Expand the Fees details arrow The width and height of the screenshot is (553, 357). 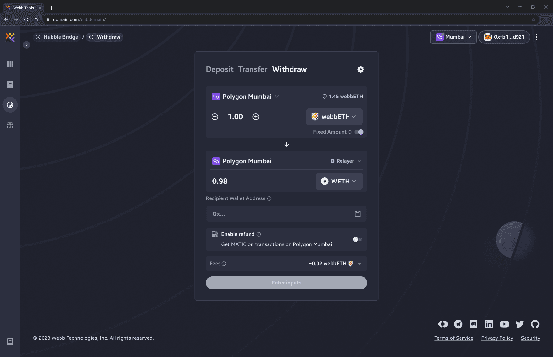(360, 264)
